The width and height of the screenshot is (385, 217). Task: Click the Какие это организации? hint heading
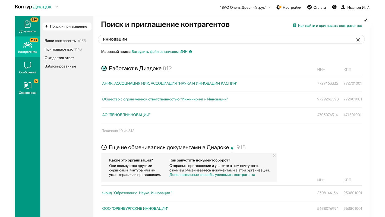click(x=131, y=160)
